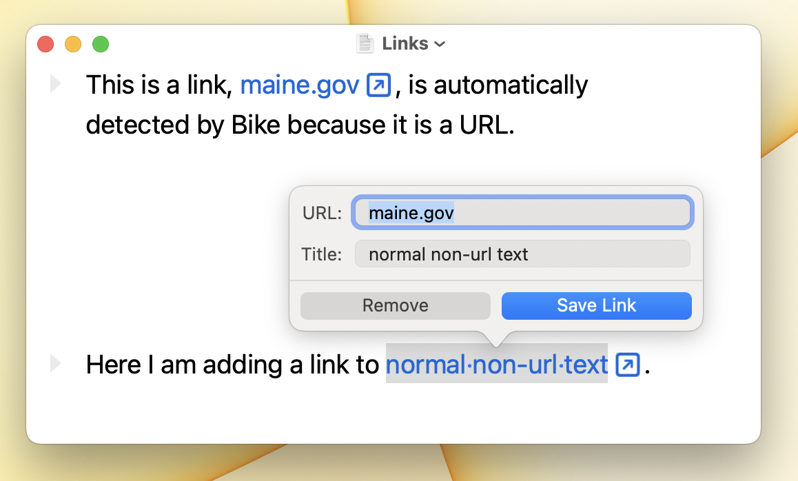The image size is (798, 481).
Task: Minimize the window using the yellow button
Action: pyautogui.click(x=73, y=44)
